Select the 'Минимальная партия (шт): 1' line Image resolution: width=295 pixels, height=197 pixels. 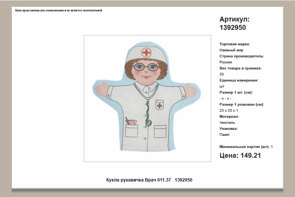pos(246,147)
